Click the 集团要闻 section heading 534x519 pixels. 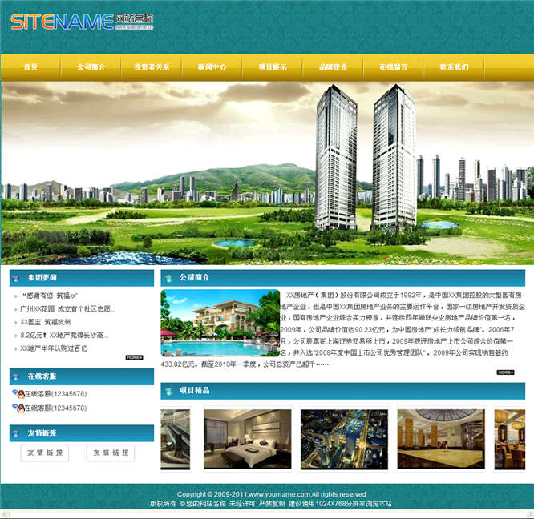pos(42,278)
